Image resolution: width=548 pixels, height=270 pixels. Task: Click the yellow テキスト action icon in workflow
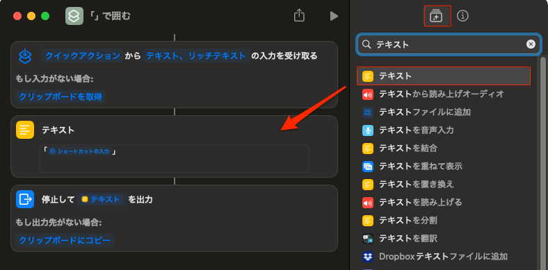click(x=25, y=130)
